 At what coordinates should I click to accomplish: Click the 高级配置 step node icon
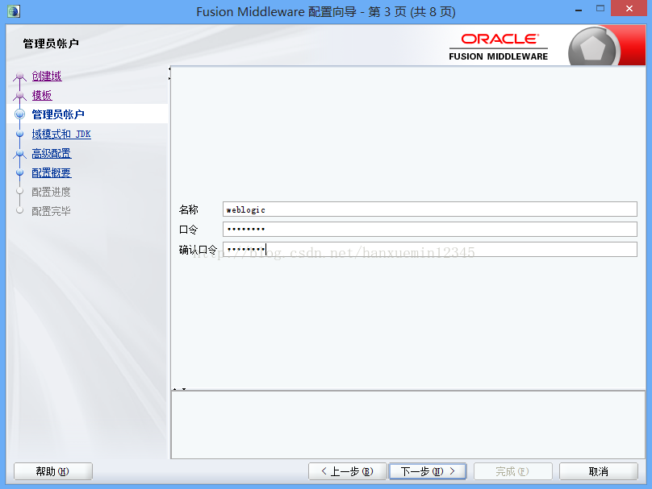(x=19, y=154)
